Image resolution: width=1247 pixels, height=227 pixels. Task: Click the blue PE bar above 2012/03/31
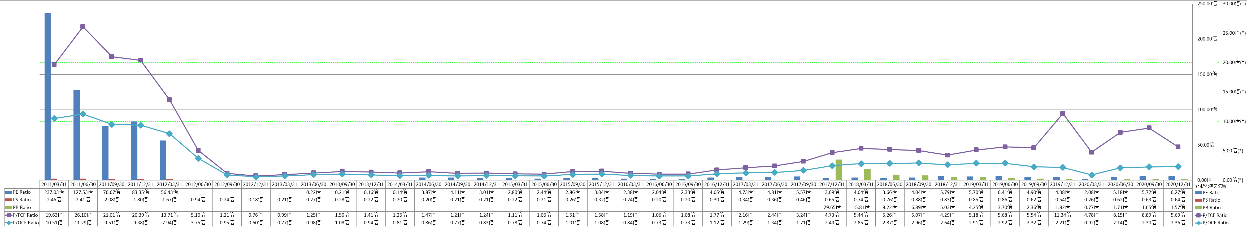click(163, 160)
